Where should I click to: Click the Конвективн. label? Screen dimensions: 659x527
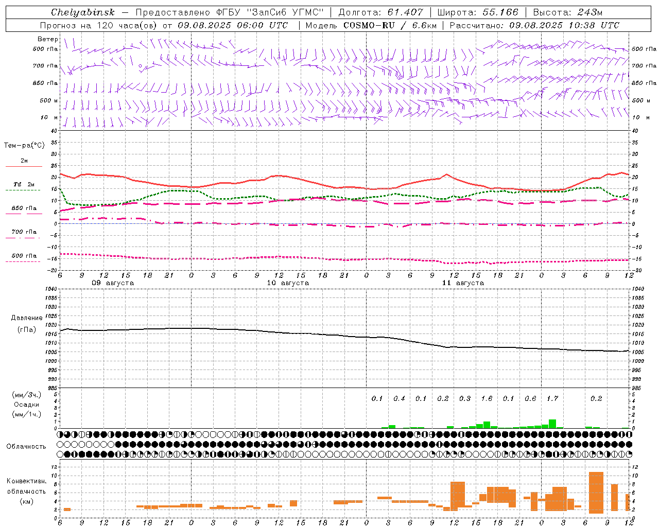click(27, 481)
